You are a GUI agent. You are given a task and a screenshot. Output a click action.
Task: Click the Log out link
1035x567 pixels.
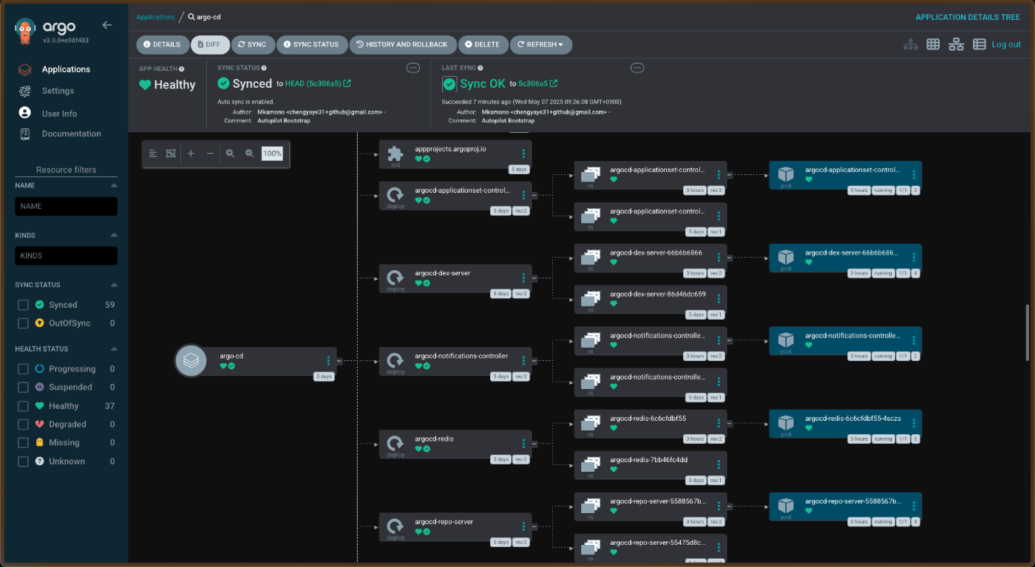[x=1006, y=44]
